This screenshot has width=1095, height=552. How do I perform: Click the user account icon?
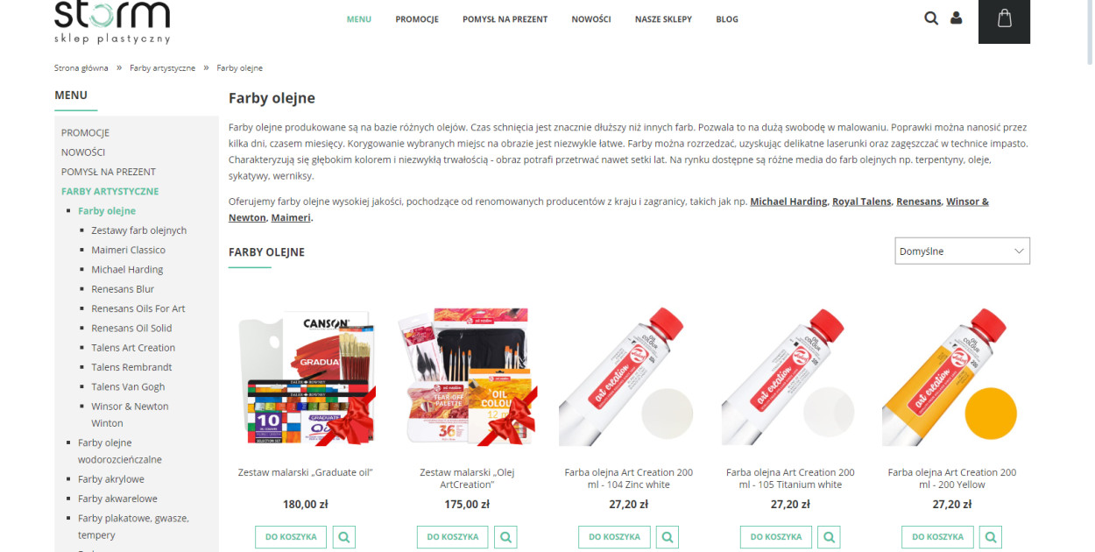(x=956, y=18)
